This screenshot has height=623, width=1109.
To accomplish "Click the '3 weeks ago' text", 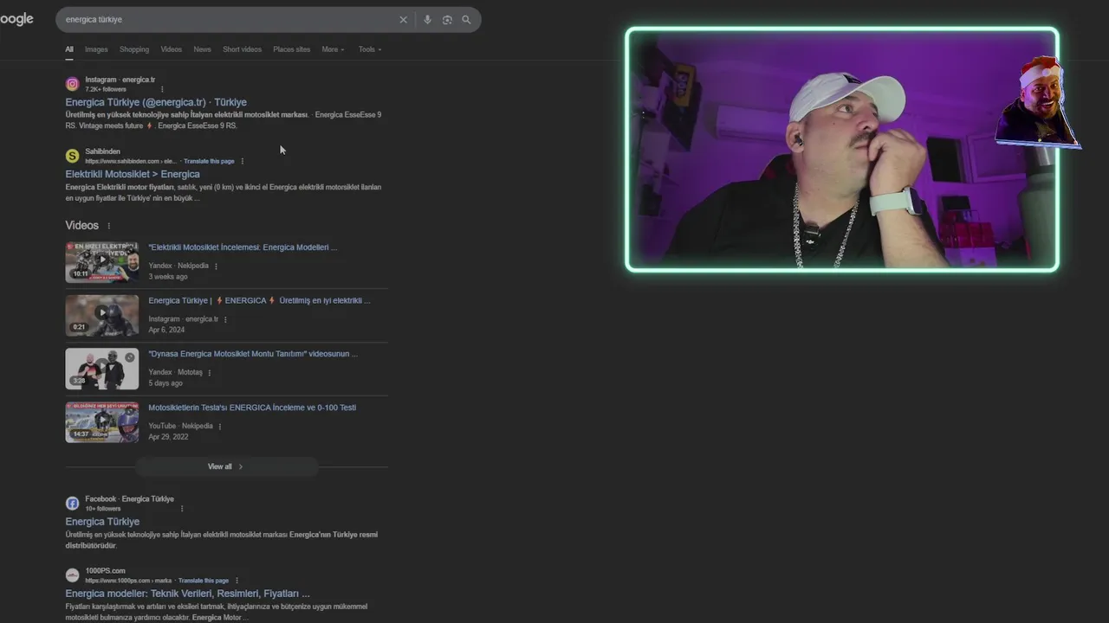I will point(168,277).
